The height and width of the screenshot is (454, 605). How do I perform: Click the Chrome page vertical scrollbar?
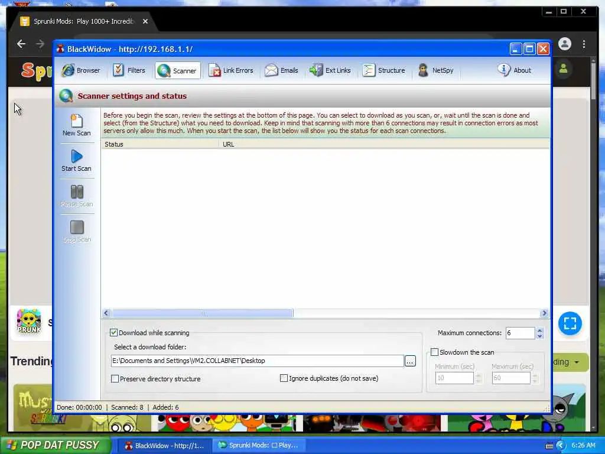click(593, 243)
